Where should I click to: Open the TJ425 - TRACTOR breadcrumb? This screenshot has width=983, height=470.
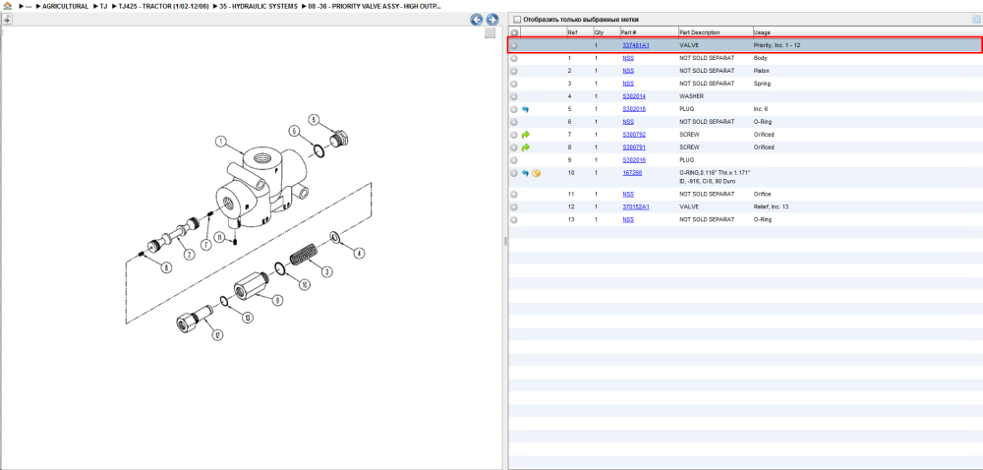point(163,6)
